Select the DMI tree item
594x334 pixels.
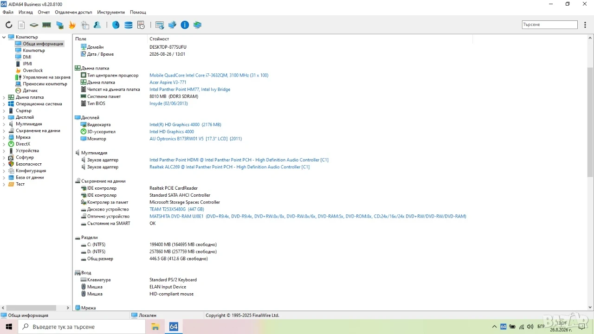[x=27, y=57]
